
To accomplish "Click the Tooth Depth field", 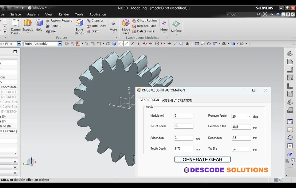I will click(184, 149).
